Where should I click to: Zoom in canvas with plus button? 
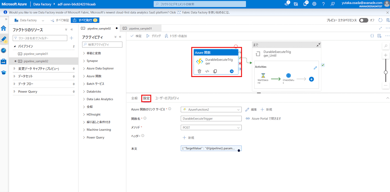(x=386, y=55)
